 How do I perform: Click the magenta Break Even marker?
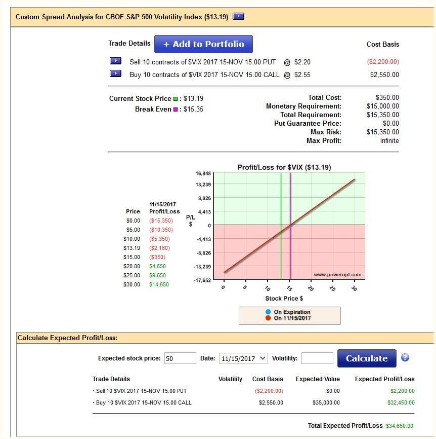point(176,109)
